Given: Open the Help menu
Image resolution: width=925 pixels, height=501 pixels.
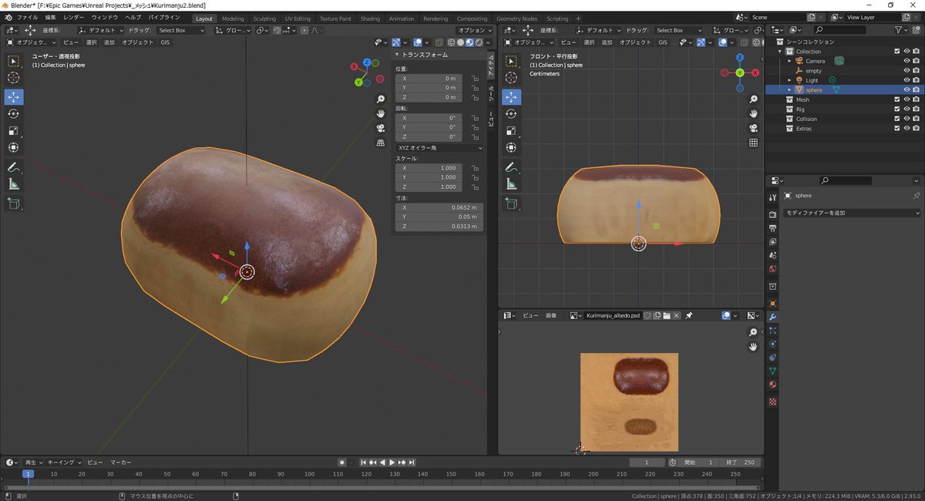Looking at the screenshot, I should 133,18.
